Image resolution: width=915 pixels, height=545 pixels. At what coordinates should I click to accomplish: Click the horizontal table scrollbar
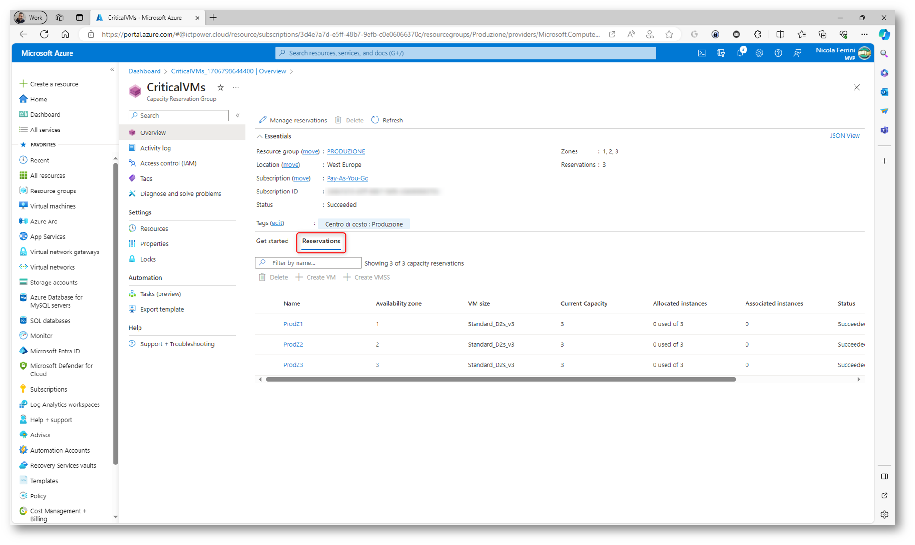coord(500,380)
